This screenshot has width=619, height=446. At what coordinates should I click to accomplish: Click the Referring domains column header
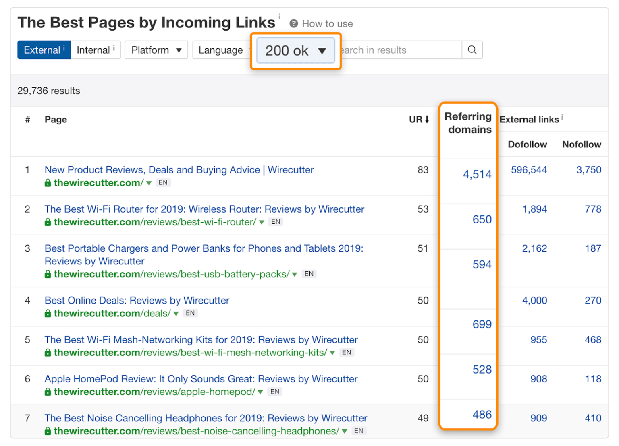[x=468, y=123]
